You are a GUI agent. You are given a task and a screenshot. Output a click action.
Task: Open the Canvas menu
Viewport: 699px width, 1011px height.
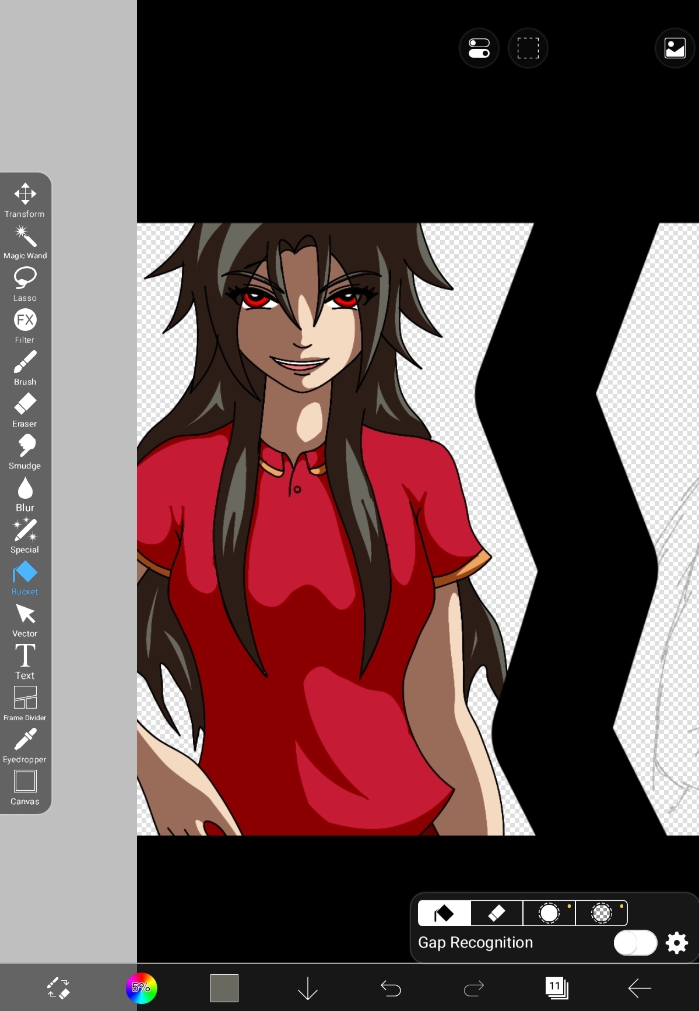point(25,787)
